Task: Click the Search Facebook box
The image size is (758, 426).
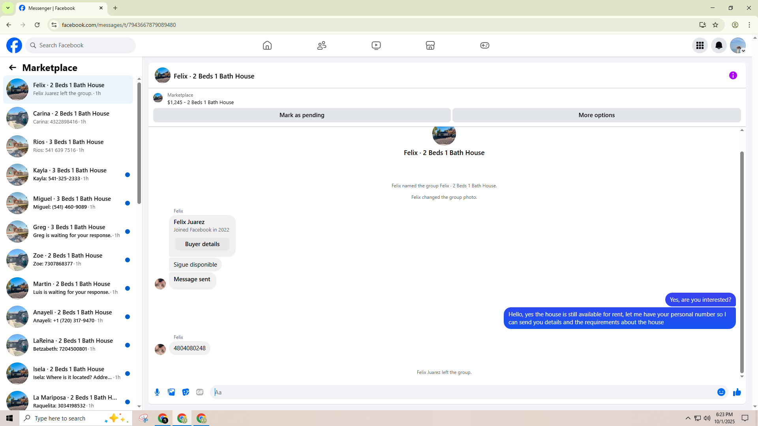Action: [x=81, y=45]
